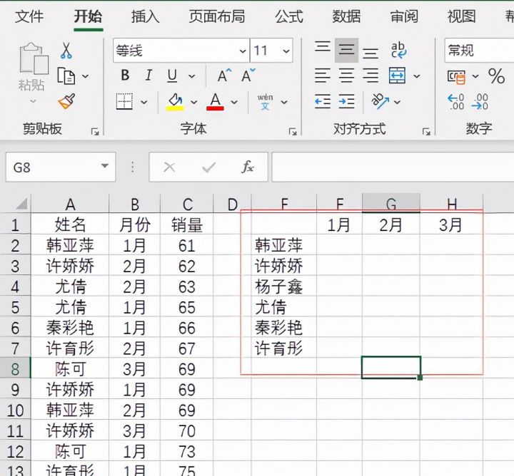Align text right

[x=371, y=76]
